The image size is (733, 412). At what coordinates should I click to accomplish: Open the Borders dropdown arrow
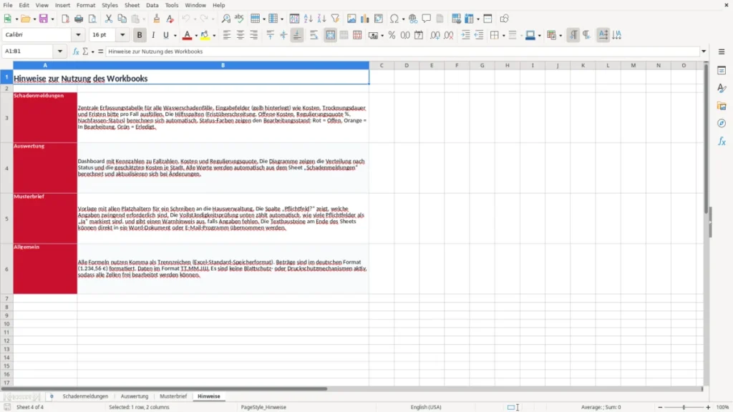(503, 36)
